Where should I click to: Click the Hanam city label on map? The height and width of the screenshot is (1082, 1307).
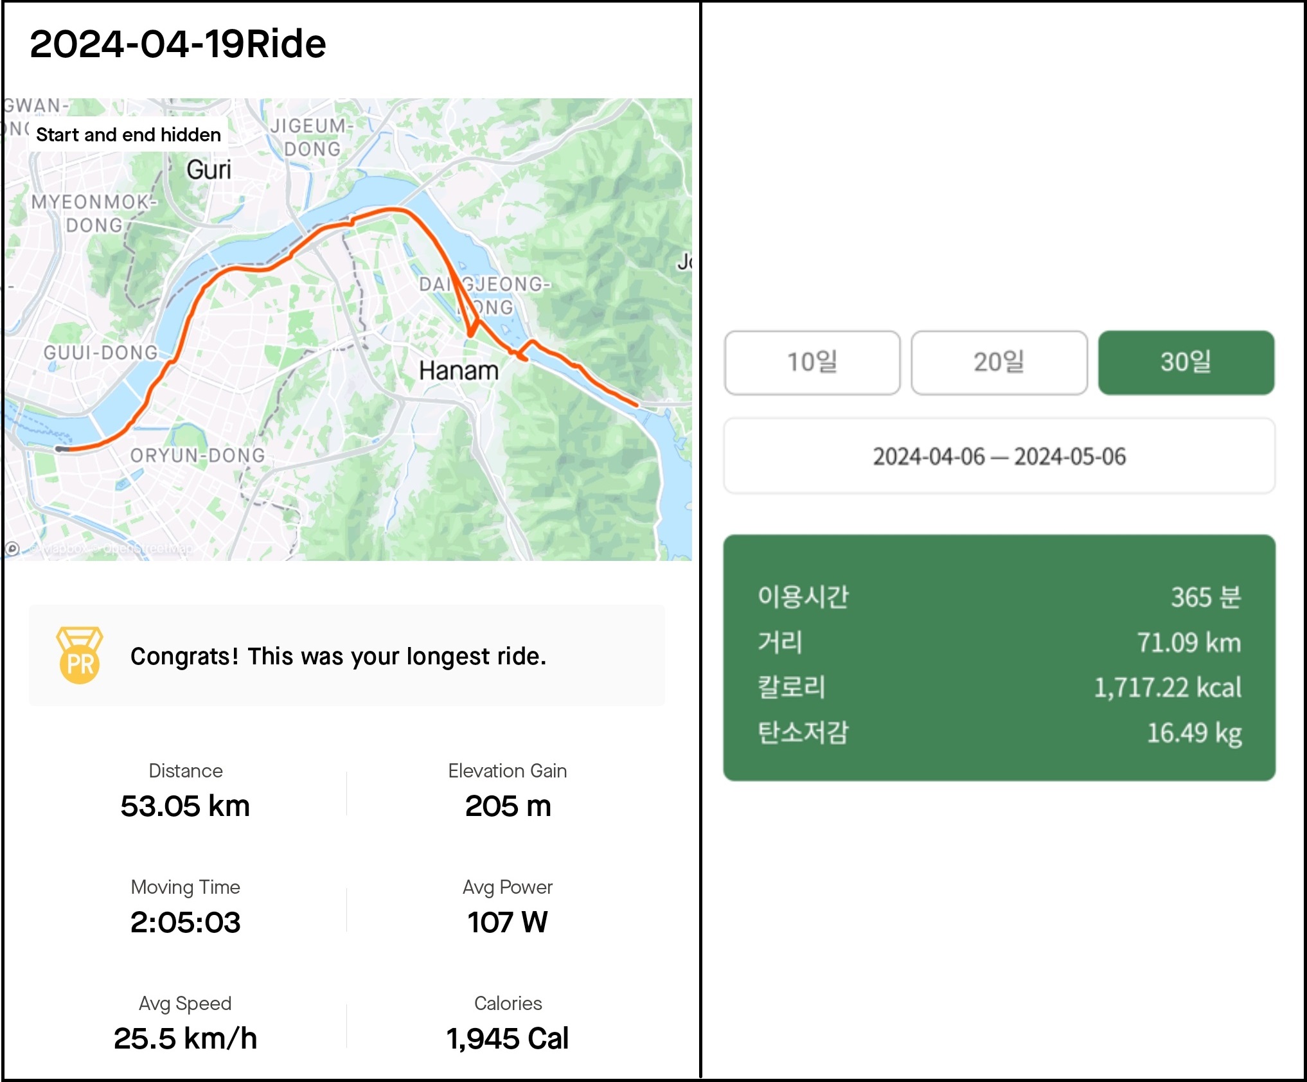point(458,371)
